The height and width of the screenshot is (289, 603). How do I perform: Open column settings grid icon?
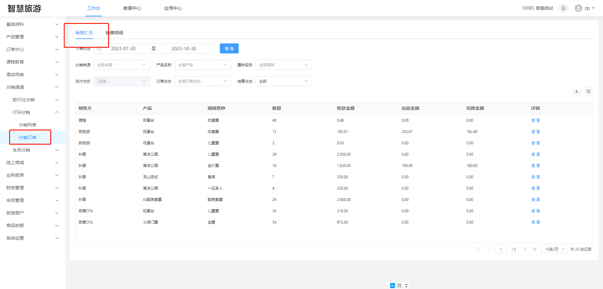click(x=589, y=91)
